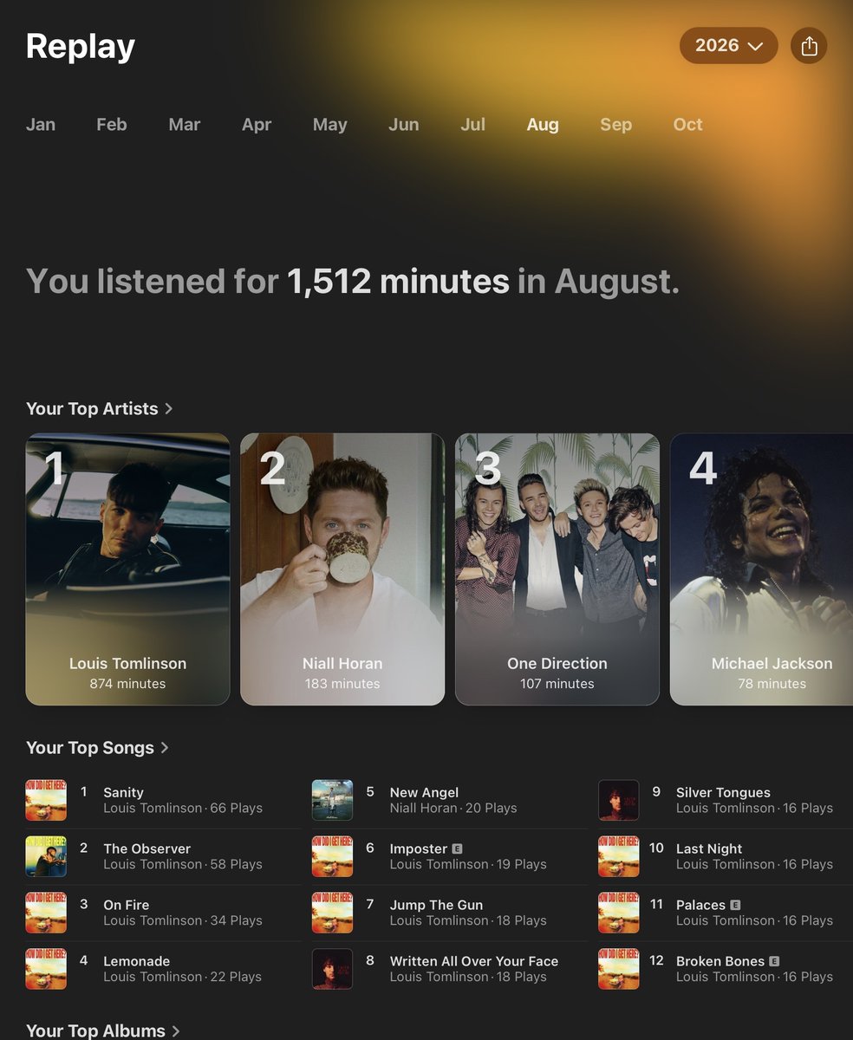Expand Your Top Albums section
Image resolution: width=853 pixels, height=1040 pixels.
coord(103,1030)
